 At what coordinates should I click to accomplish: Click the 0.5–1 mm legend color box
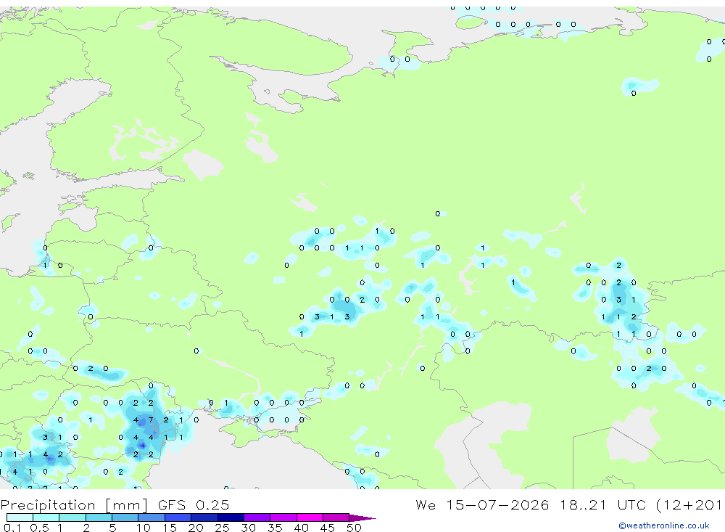click(46, 517)
